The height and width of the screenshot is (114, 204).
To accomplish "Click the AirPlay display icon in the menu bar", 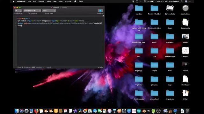I will [x=137, y=1].
